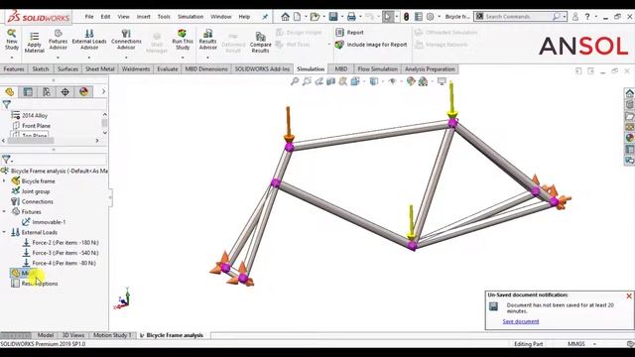
Task: Click the Print icon in the top toolbar
Action: tap(351, 17)
